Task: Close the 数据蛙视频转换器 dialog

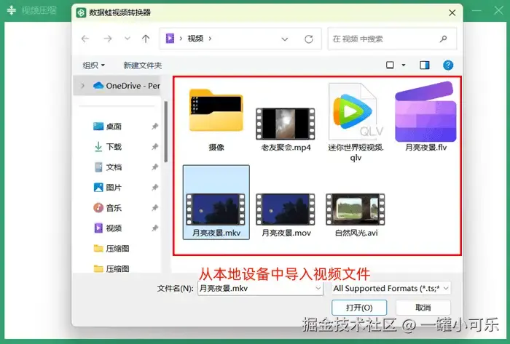Action: [452, 12]
